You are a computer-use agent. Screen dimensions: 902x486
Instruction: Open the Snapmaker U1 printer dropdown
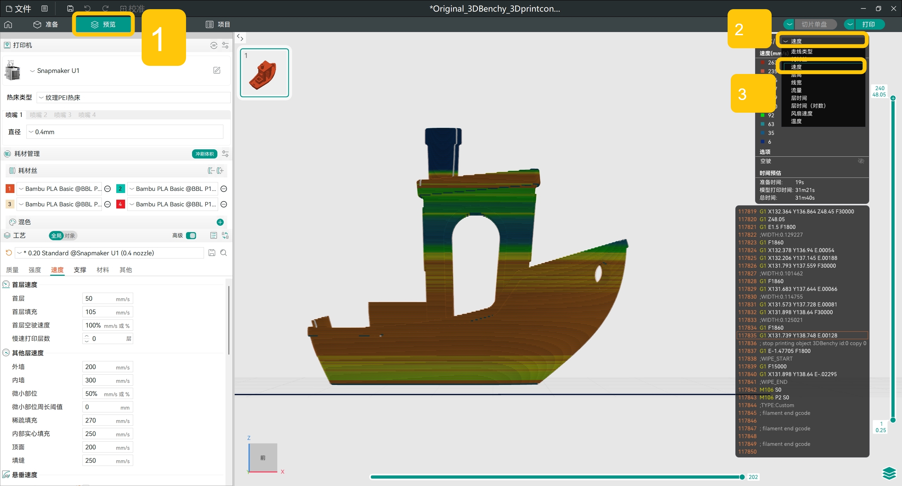pyautogui.click(x=58, y=71)
